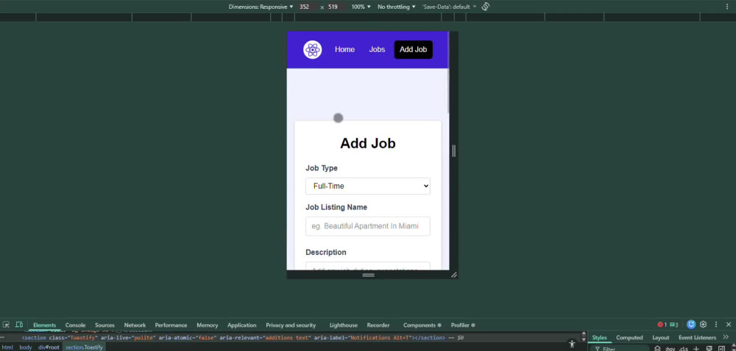Screen dimensions: 736x351
Task: Click the DOM tree ellipsis at line start
Action: [2, 338]
